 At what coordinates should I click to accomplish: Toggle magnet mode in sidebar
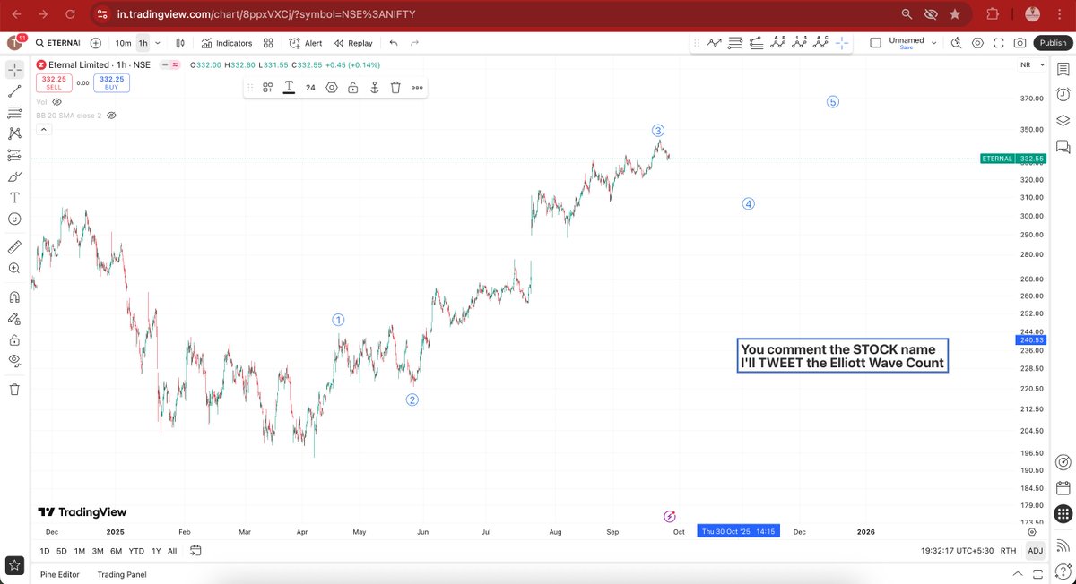(x=14, y=296)
